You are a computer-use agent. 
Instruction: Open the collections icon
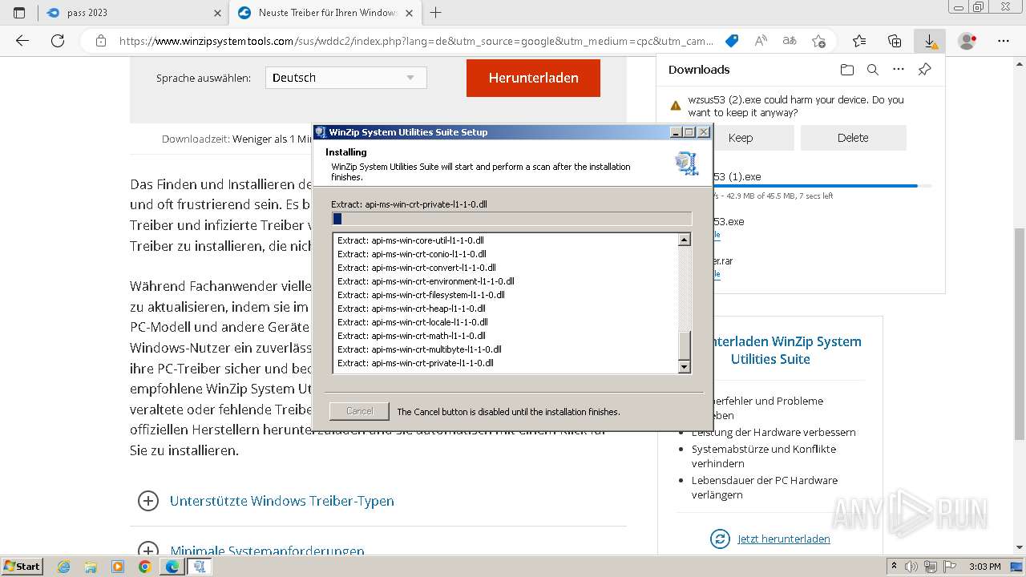click(895, 41)
